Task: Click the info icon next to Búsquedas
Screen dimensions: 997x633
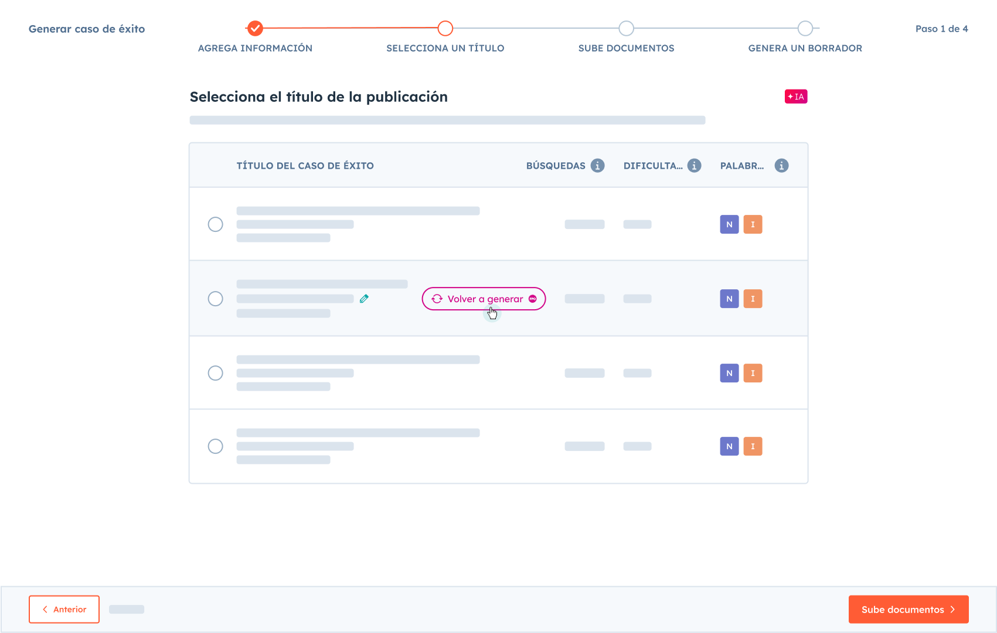Action: coord(597,166)
